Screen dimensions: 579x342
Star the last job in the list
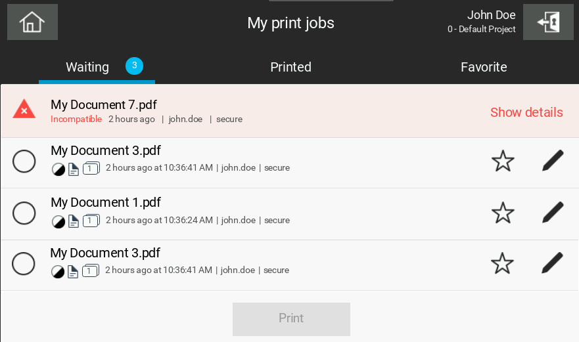(502, 263)
